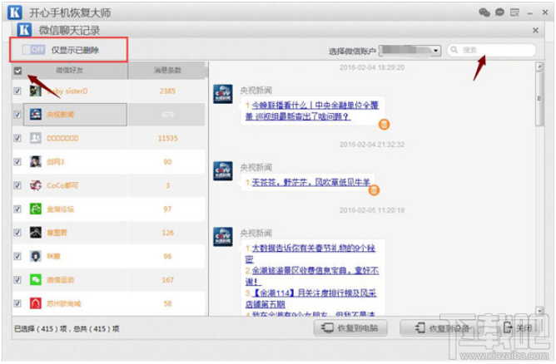The image size is (556, 364).
Task: Select the green 微信运动 icon
Action: click(36, 280)
